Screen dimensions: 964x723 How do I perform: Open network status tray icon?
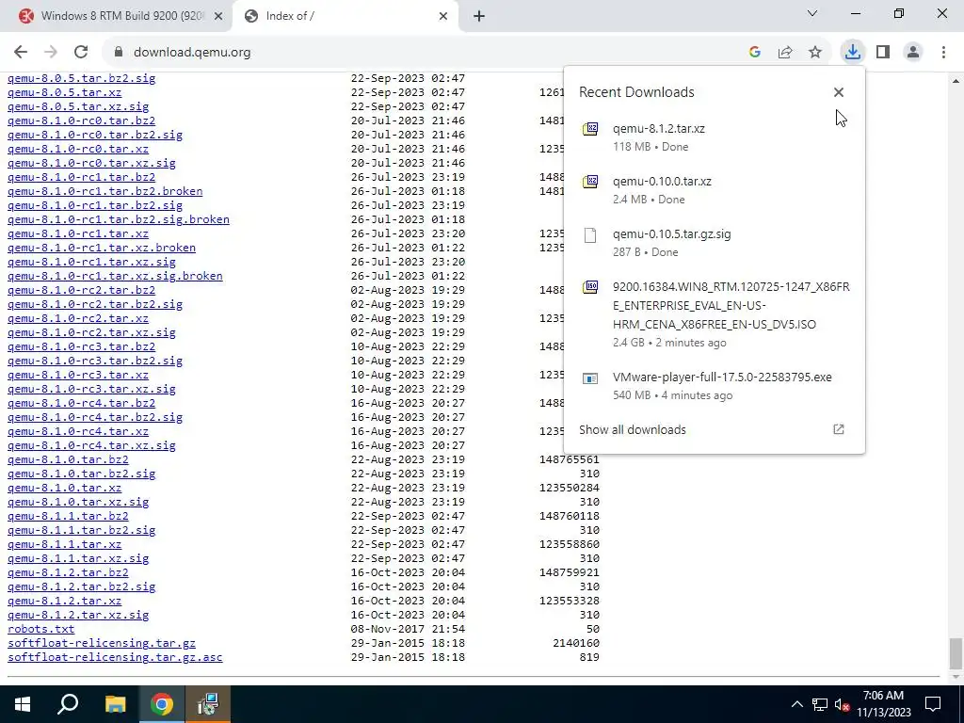pos(820,704)
